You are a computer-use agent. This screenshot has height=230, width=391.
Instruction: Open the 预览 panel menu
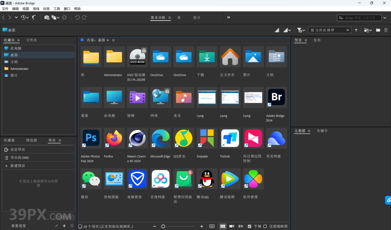306,40
